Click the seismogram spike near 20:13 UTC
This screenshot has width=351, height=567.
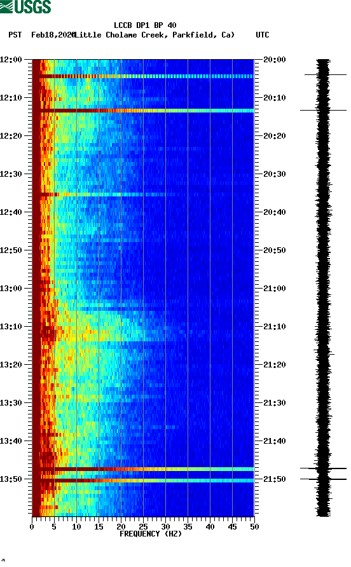click(x=323, y=111)
